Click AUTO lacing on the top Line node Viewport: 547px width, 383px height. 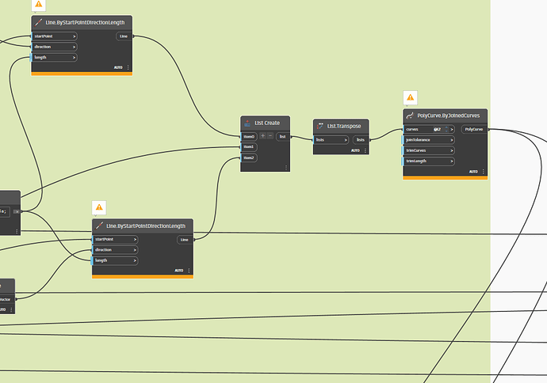tap(118, 67)
